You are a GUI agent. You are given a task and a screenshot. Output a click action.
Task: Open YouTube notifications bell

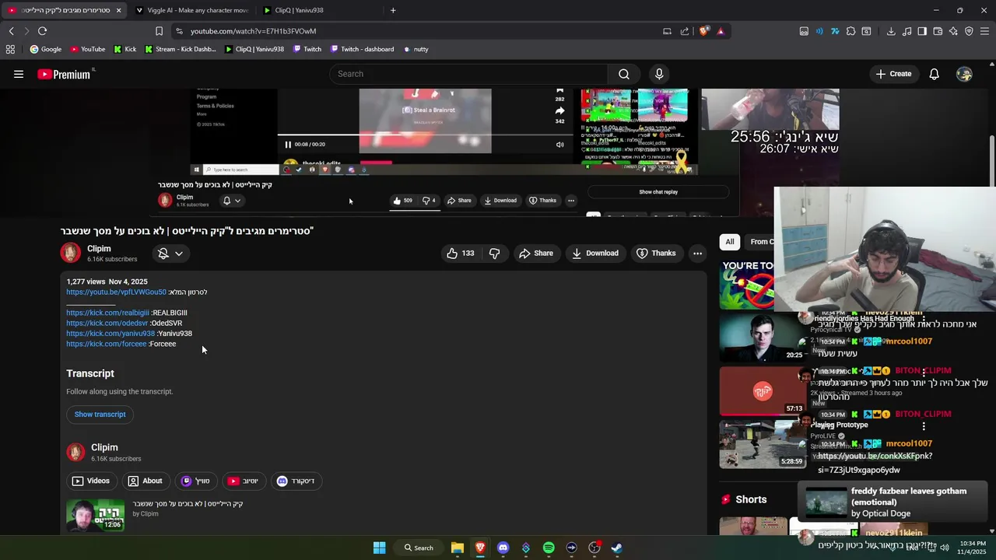[934, 74]
